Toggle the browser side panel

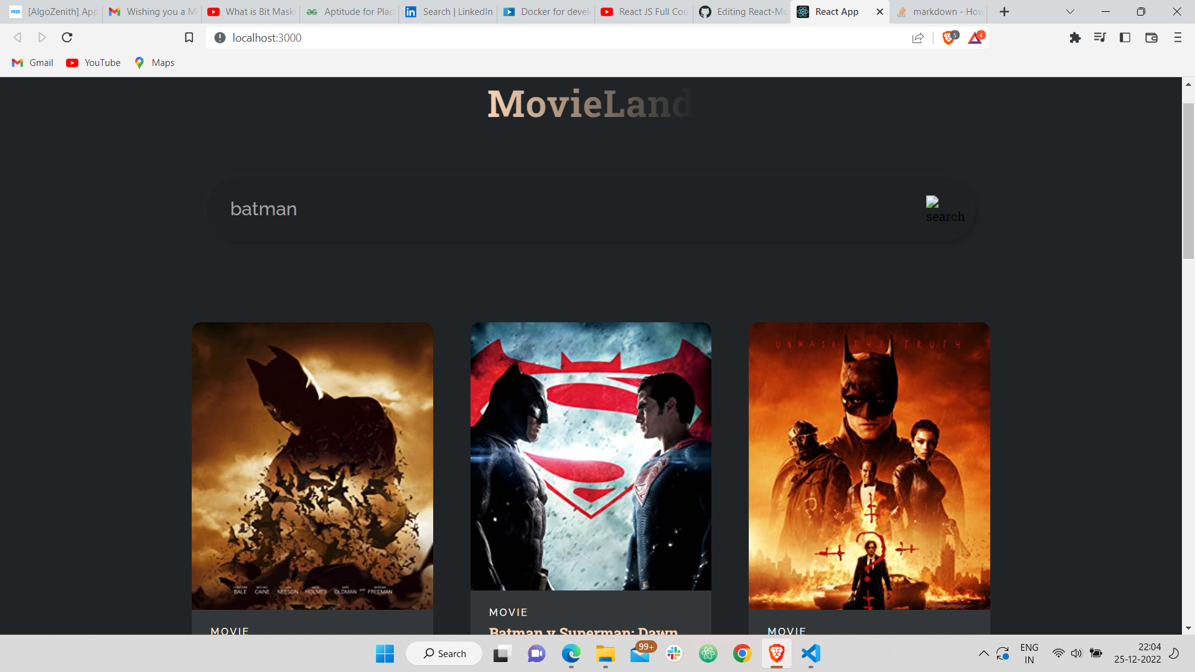click(1125, 37)
